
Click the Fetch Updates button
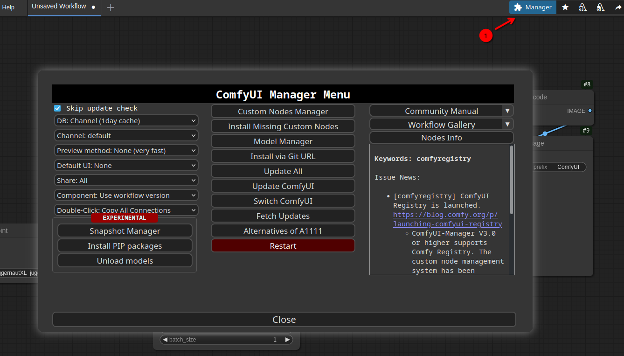283,216
